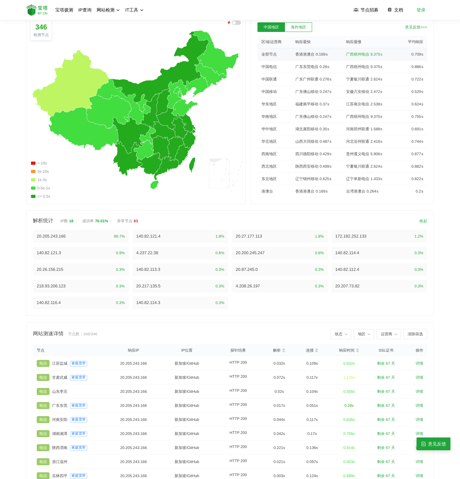Viewport: 460px width, 479px height.
Task: Click the feedback icon in 意见反馈 floating button
Action: point(424,444)
